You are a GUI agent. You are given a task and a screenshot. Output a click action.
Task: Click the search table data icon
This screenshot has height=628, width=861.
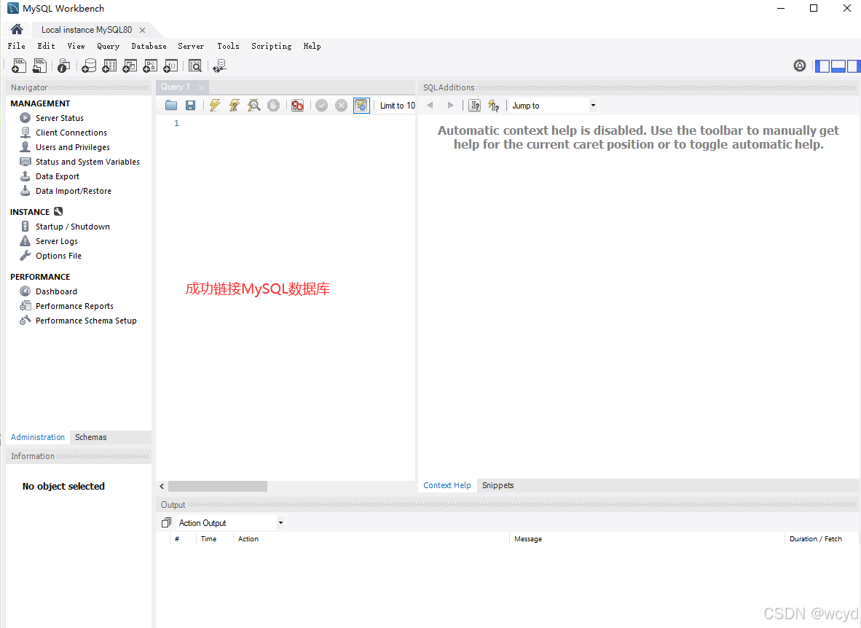pos(195,66)
